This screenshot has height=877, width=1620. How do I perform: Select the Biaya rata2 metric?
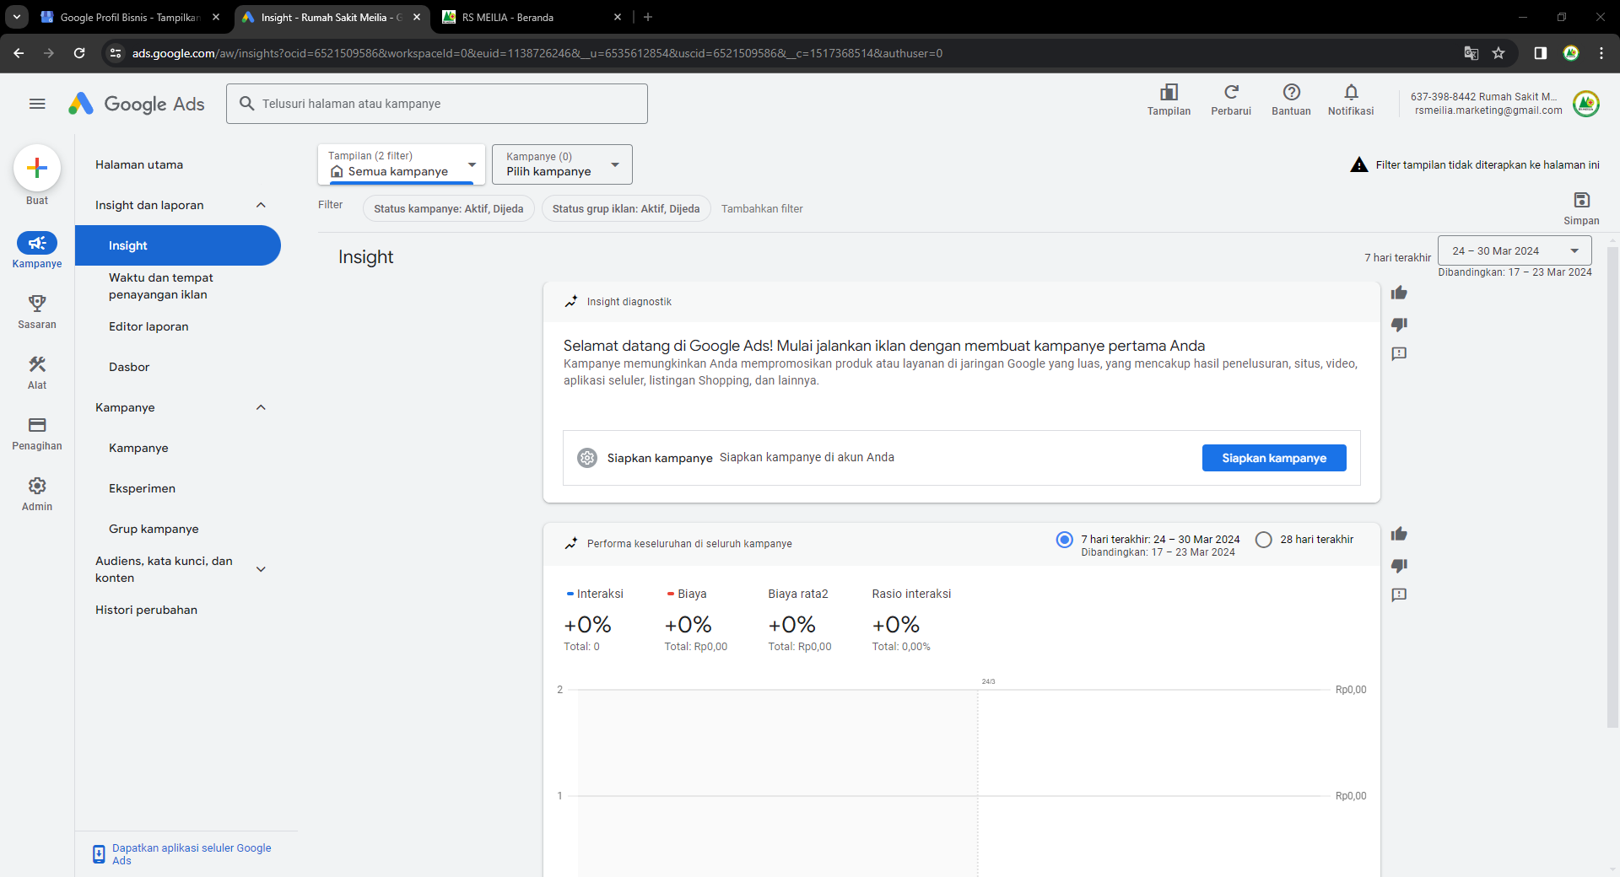coord(799,620)
